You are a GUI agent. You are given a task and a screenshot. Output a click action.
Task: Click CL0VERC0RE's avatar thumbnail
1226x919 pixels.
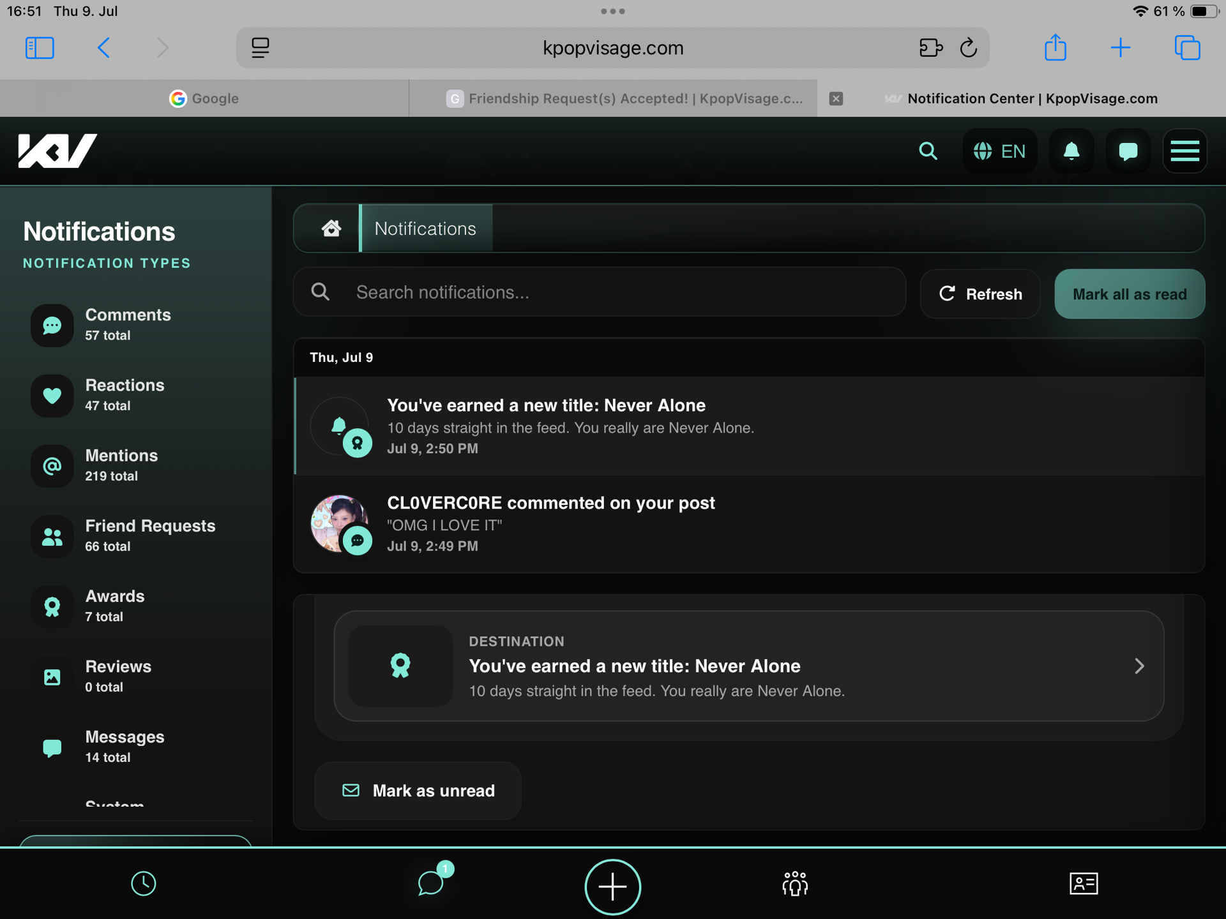click(x=338, y=523)
